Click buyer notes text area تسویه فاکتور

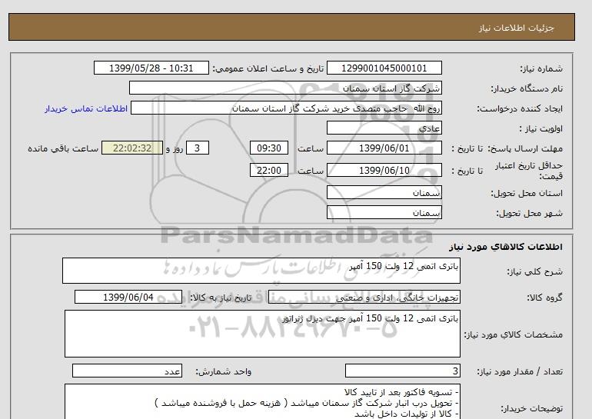tap(262, 401)
